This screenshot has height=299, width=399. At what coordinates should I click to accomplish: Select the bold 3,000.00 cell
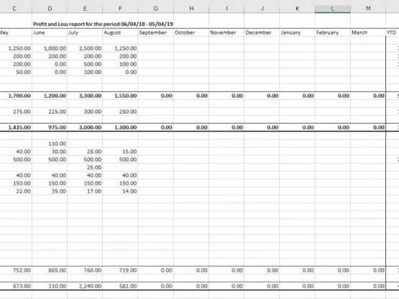[x=85, y=128]
